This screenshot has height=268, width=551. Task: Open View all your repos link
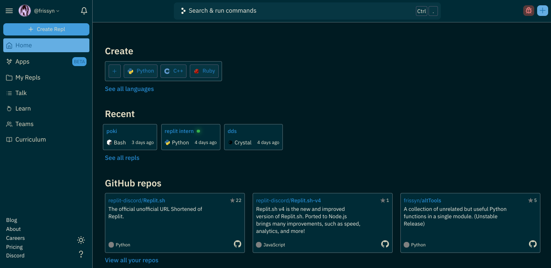131,260
